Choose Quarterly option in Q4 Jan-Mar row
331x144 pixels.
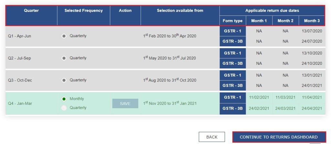coord(64,108)
